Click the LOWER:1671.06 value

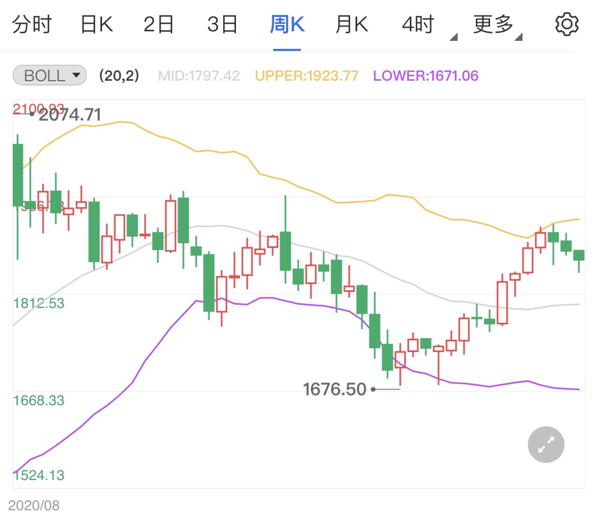pyautogui.click(x=426, y=76)
